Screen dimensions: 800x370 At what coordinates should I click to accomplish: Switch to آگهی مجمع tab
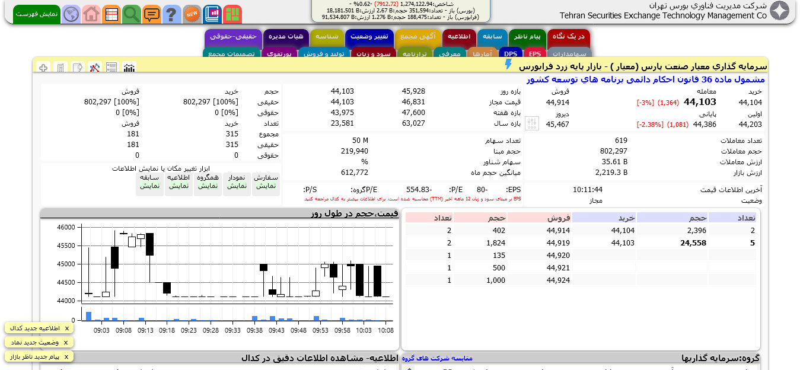418,37
